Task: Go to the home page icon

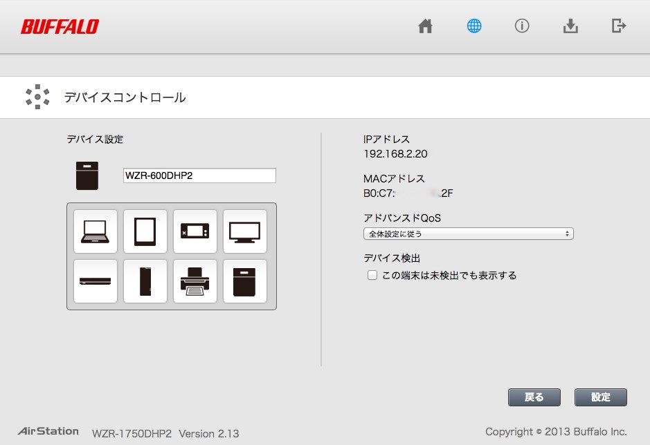Action: point(425,26)
